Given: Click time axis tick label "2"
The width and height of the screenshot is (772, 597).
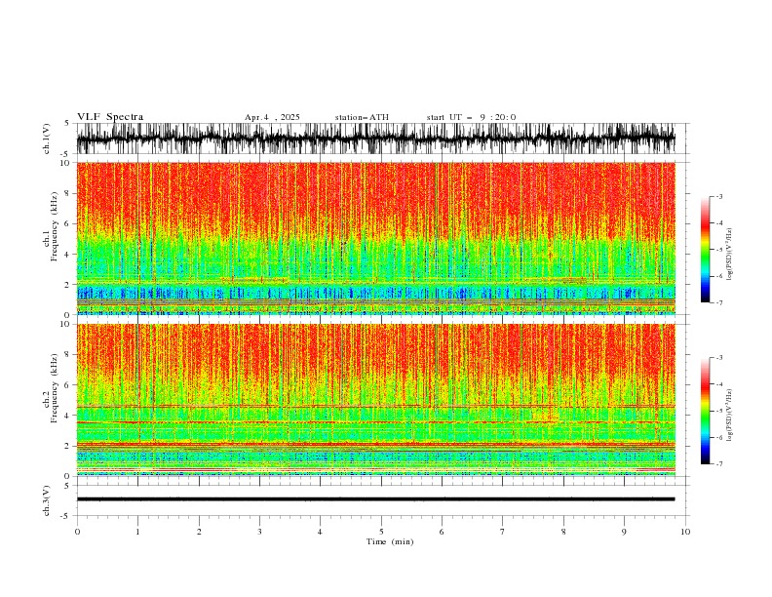Looking at the screenshot, I should tap(199, 532).
